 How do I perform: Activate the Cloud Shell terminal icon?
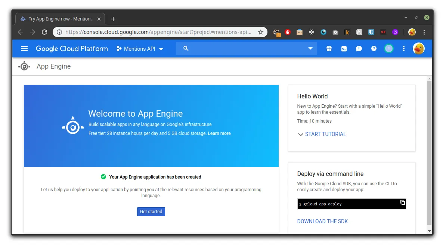344,48
